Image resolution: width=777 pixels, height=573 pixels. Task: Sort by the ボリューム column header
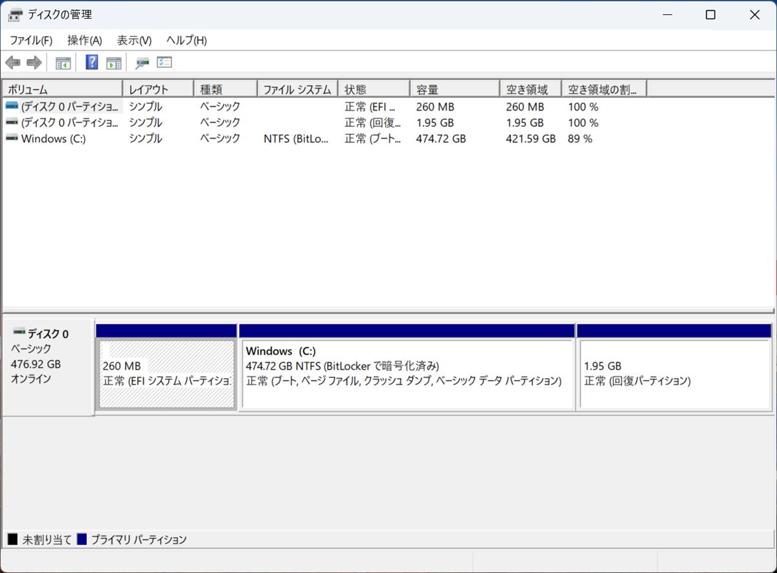(x=62, y=89)
